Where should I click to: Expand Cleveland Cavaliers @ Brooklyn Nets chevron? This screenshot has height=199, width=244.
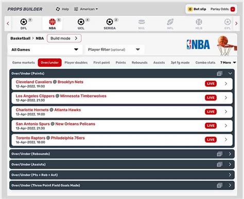click(x=226, y=84)
